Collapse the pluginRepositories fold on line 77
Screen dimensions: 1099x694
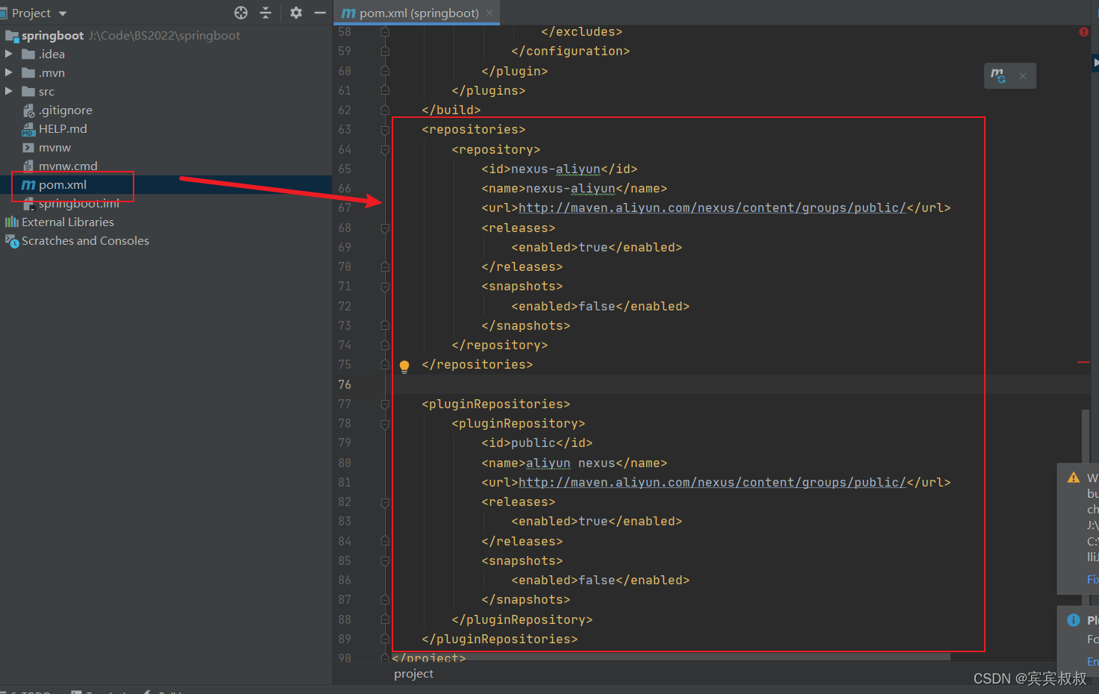tap(385, 404)
